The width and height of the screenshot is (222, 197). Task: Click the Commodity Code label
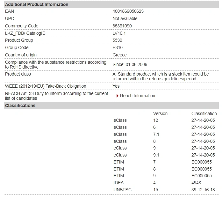(22, 26)
